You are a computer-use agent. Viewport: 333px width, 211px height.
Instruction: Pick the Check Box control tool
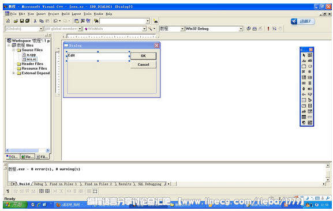coord(304,71)
